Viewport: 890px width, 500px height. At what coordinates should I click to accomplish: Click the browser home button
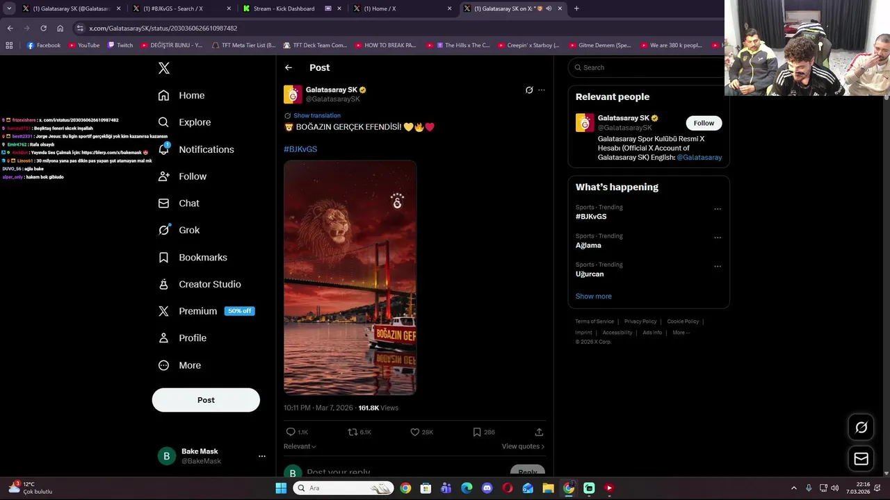60,28
